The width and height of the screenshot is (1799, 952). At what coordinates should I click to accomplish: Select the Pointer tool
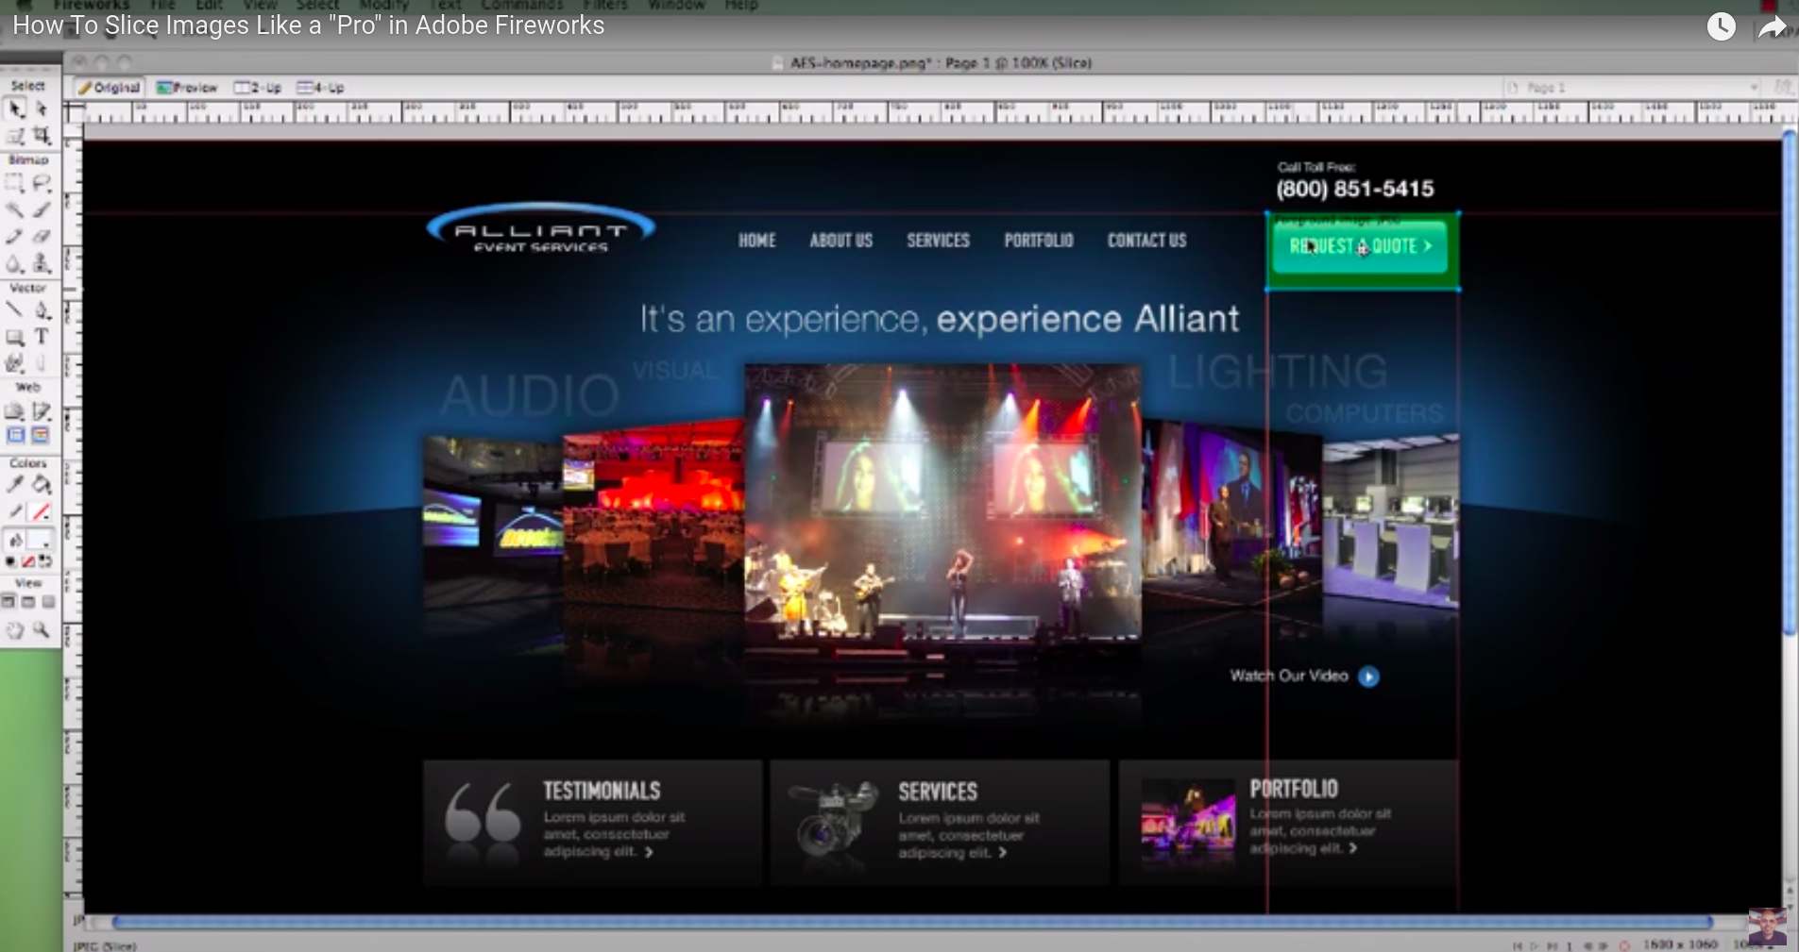tap(16, 109)
